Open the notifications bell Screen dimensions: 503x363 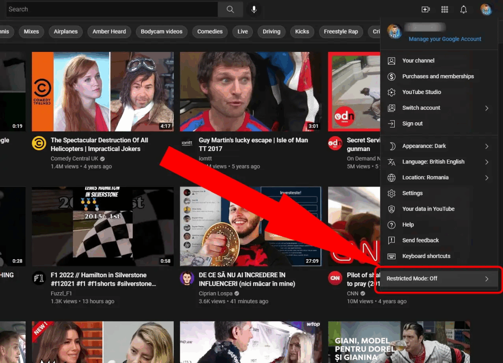[x=463, y=9]
